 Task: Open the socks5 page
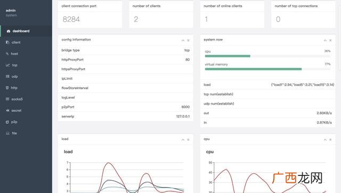pyautogui.click(x=26, y=99)
